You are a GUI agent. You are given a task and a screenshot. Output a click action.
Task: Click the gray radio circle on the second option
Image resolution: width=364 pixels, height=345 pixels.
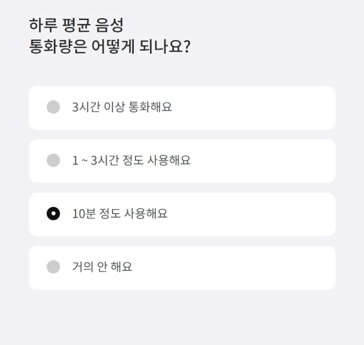(54, 161)
